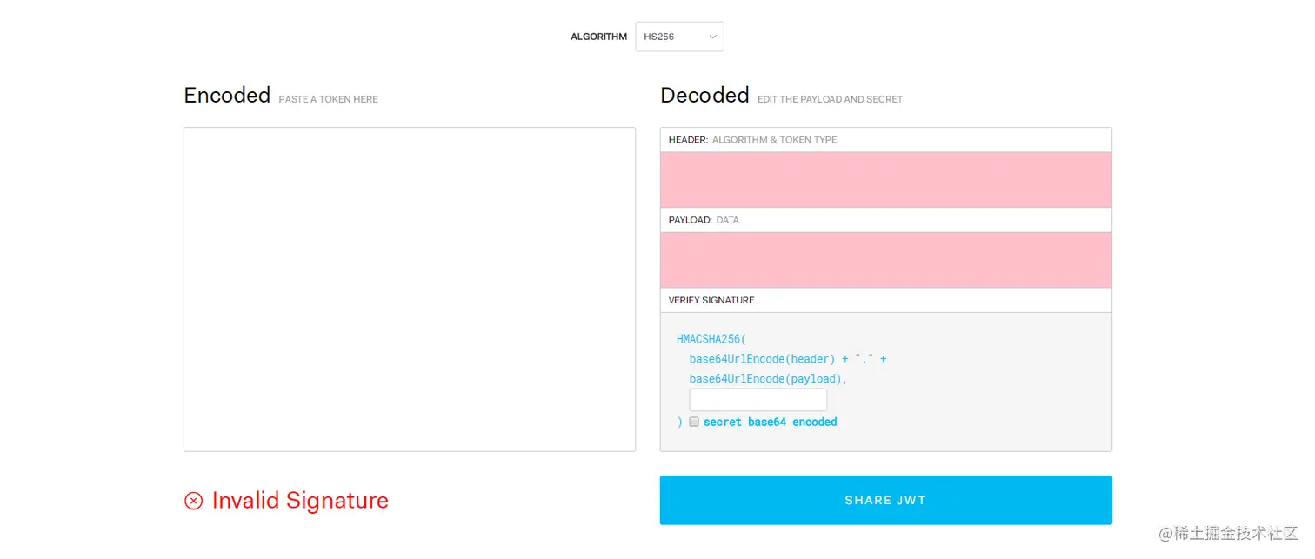Click inside the Encoded token text area
1315x559 pixels.
click(x=410, y=289)
